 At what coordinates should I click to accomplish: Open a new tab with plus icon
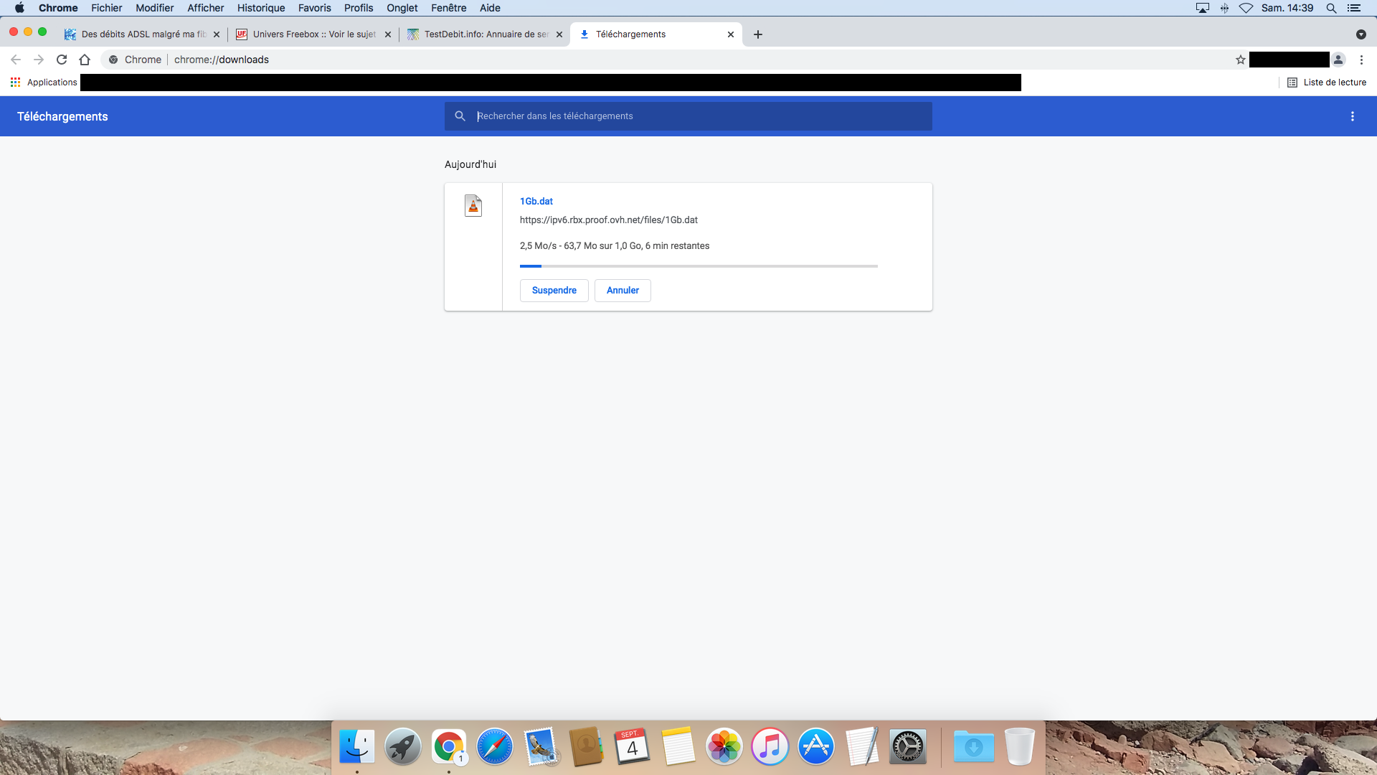pyautogui.click(x=758, y=34)
